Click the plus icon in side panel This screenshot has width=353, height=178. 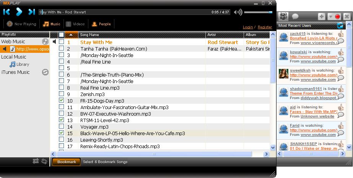(x=322, y=17)
